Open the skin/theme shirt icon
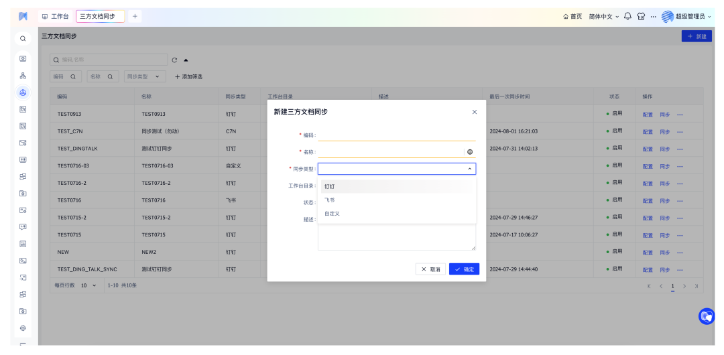Screen dimensions: 724x355 [641, 16]
